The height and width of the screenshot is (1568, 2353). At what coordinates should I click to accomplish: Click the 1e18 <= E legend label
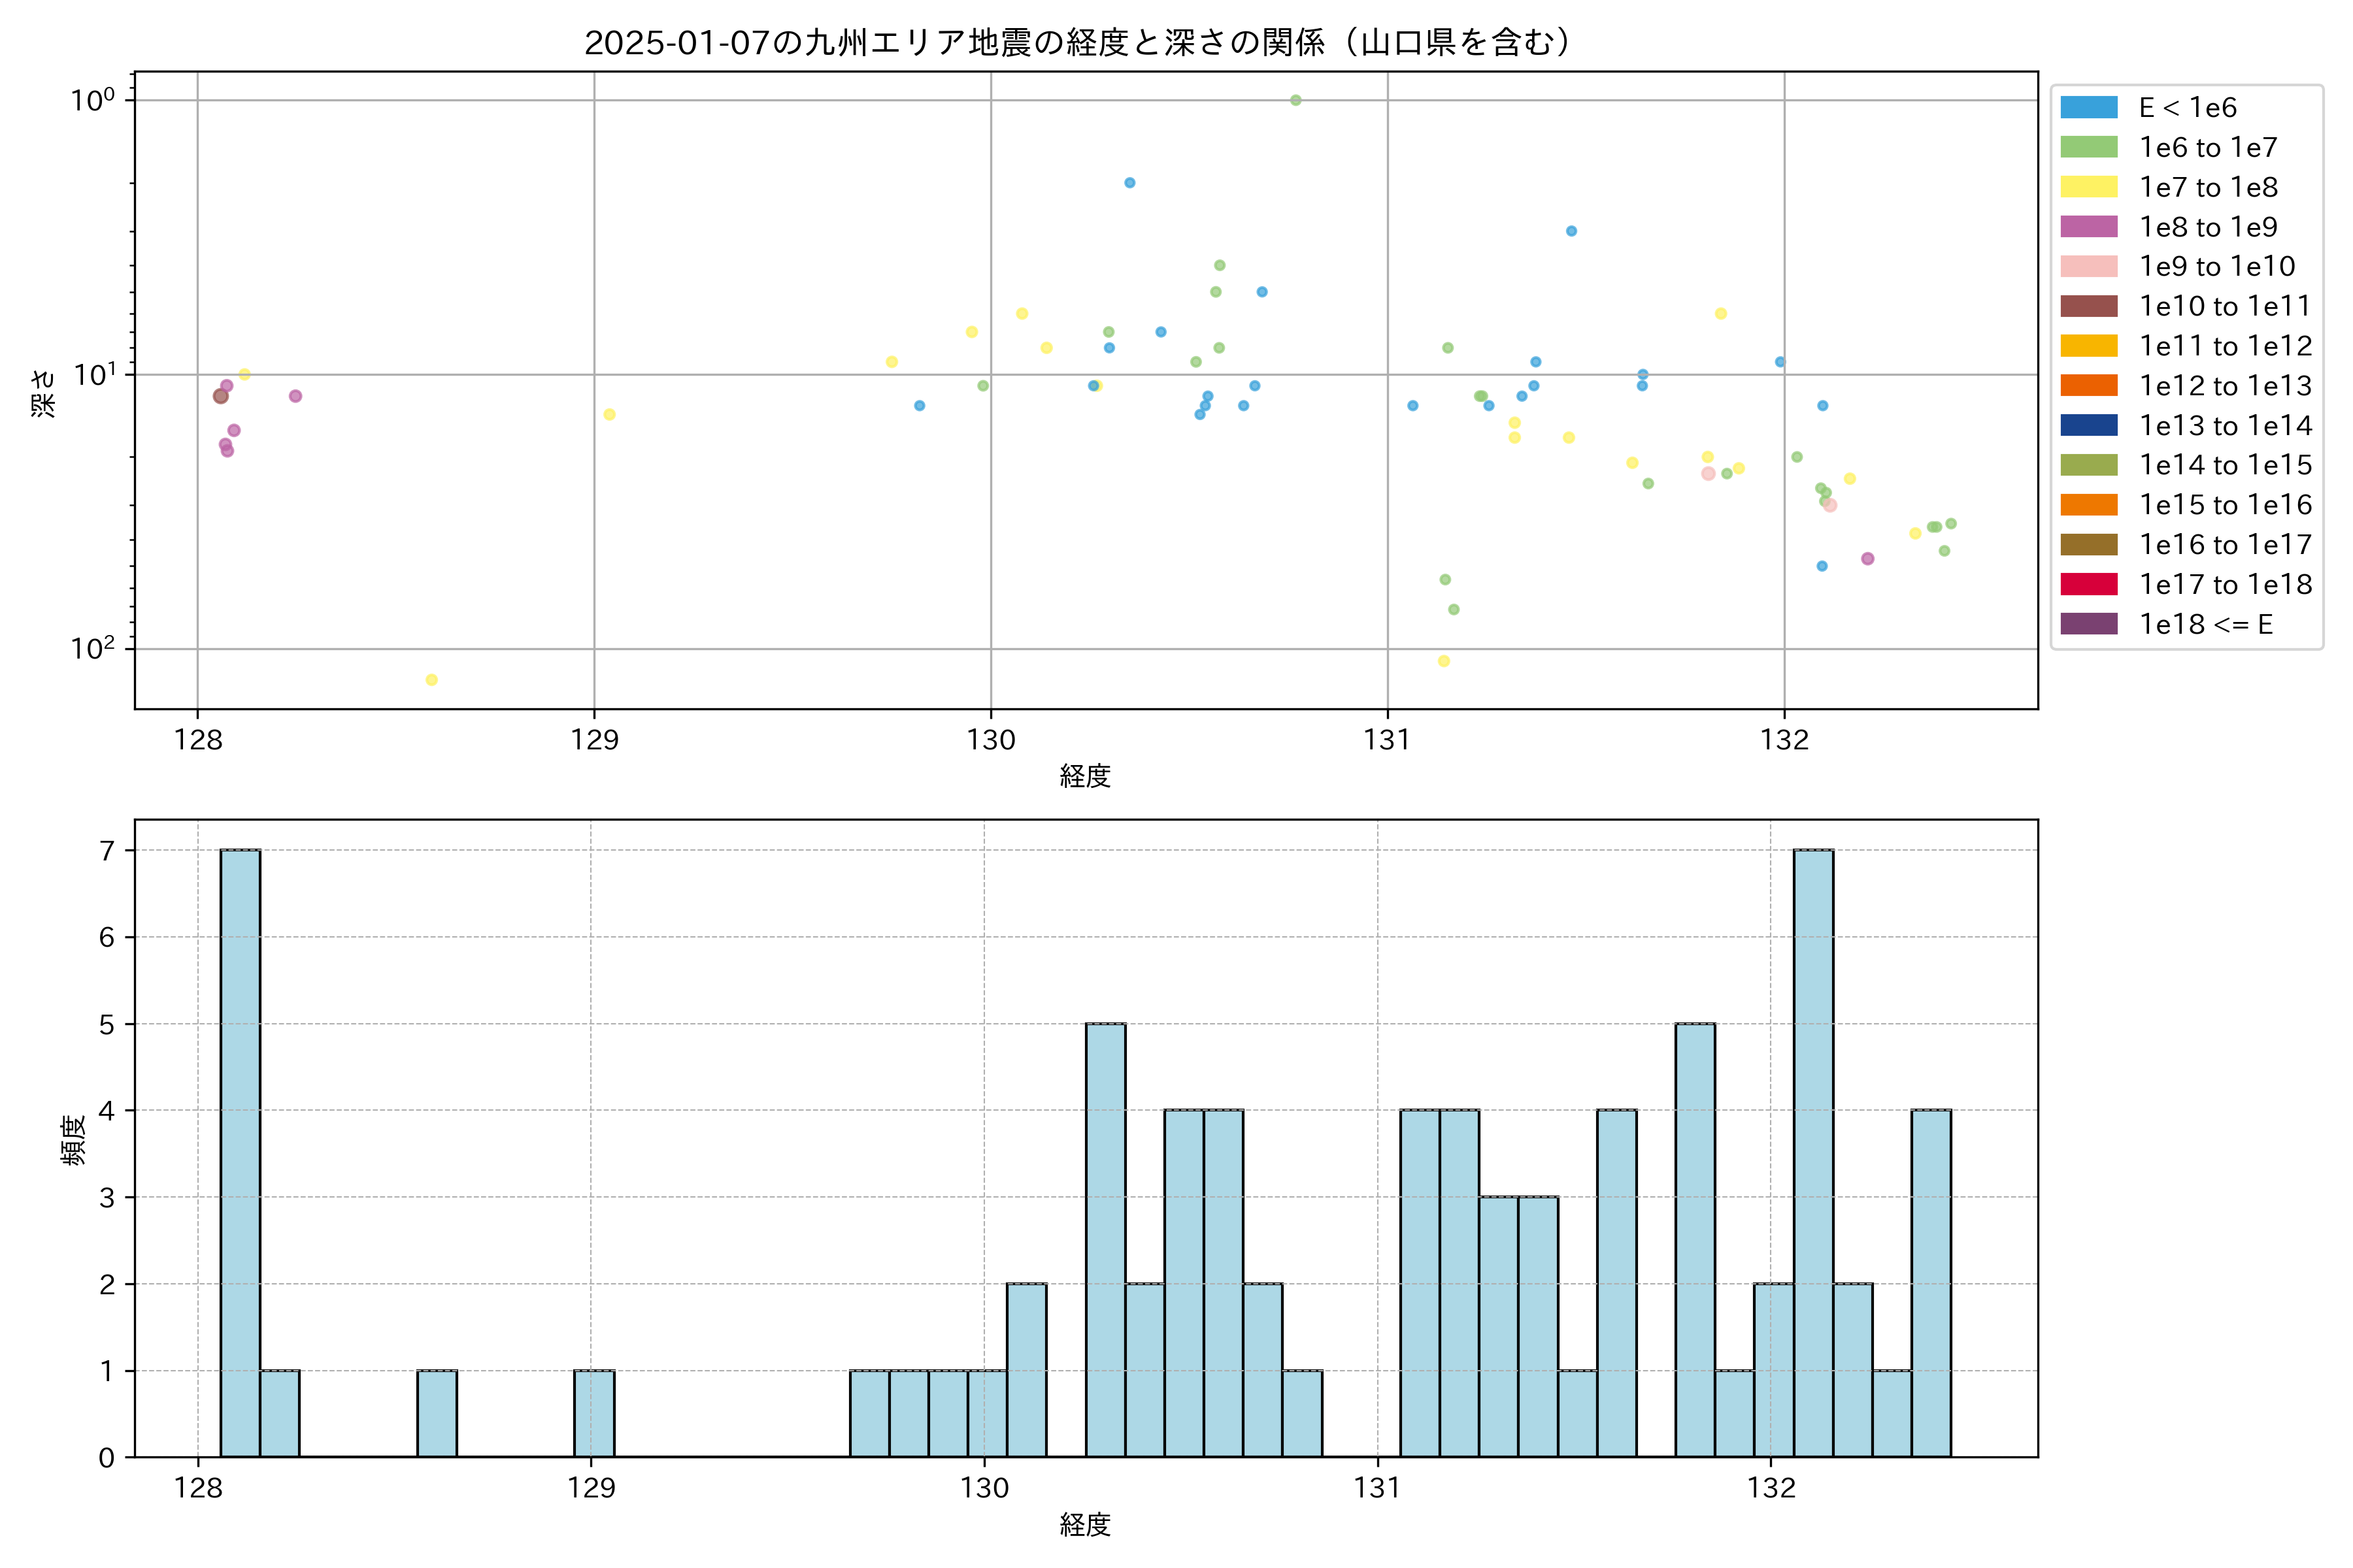pos(2206,624)
